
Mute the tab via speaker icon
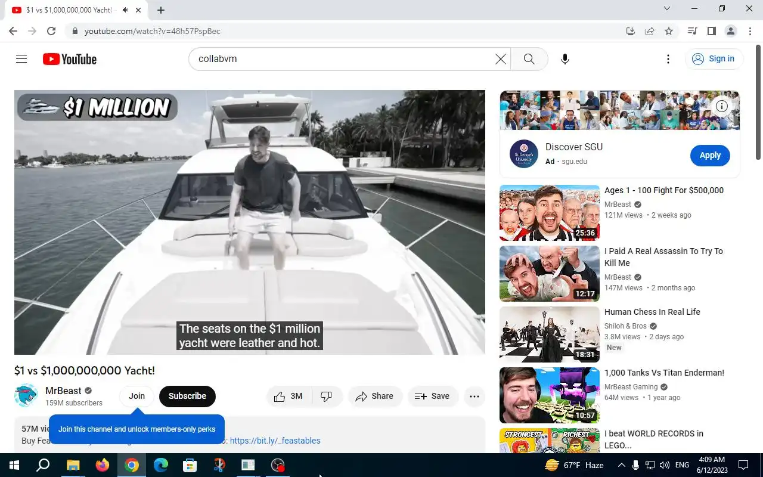click(125, 10)
